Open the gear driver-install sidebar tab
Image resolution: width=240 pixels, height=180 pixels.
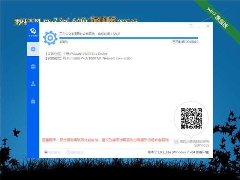(33, 49)
